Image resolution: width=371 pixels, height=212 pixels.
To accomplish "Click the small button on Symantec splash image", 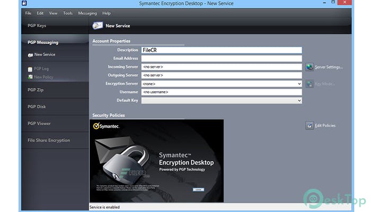I will tap(198, 190).
